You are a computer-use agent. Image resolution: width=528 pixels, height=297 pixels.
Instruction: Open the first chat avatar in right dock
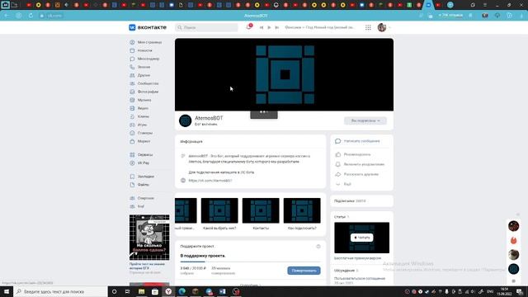[x=513, y=226]
